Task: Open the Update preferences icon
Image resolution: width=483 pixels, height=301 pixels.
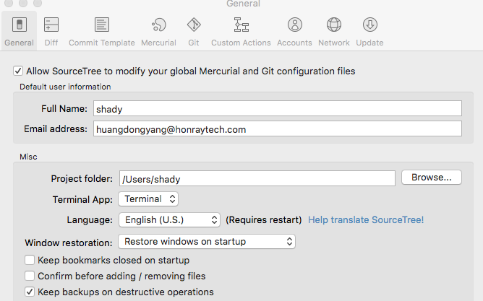Action: (369, 25)
